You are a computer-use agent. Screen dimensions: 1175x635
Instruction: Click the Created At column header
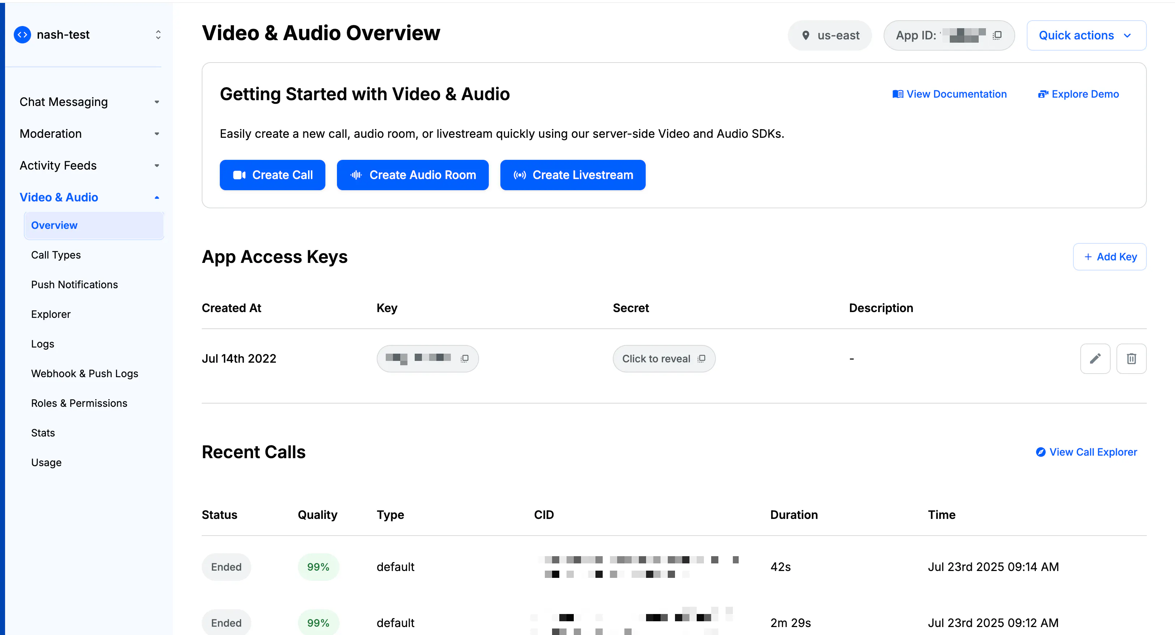[231, 308]
